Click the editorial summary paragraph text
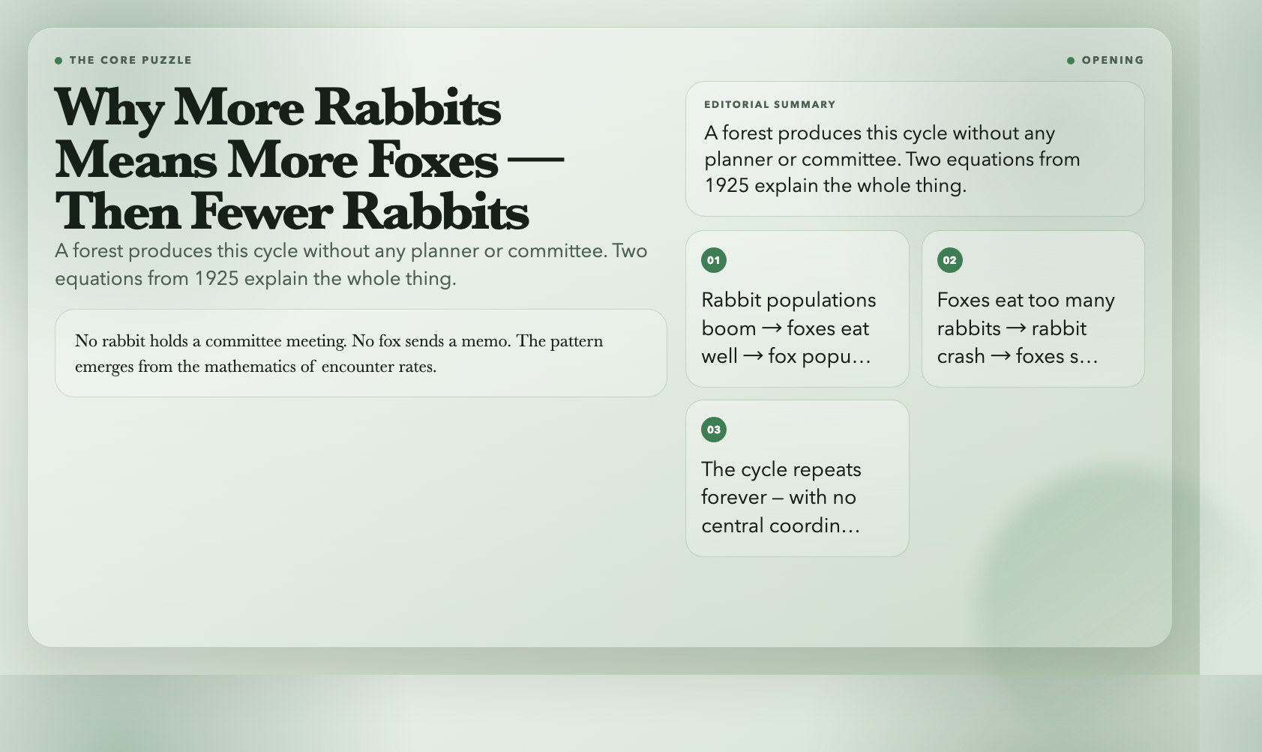This screenshot has width=1262, height=752. click(x=892, y=159)
